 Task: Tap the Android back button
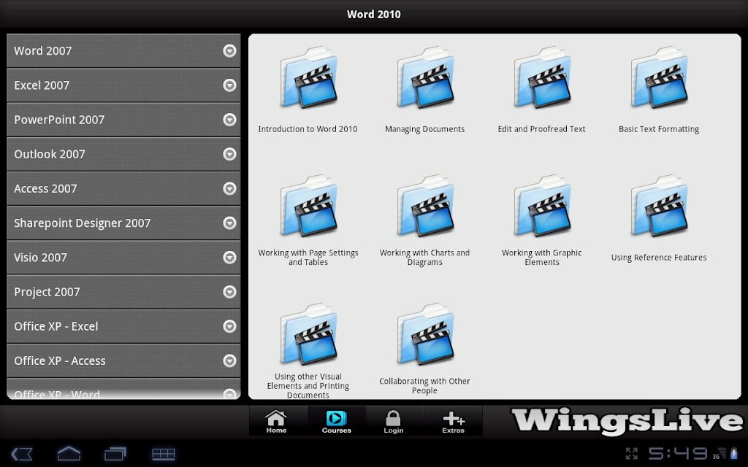[x=21, y=454]
